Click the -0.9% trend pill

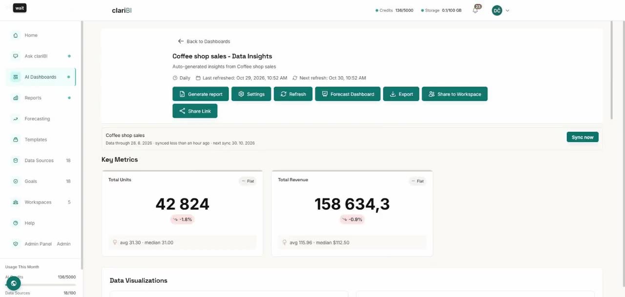[x=352, y=219]
